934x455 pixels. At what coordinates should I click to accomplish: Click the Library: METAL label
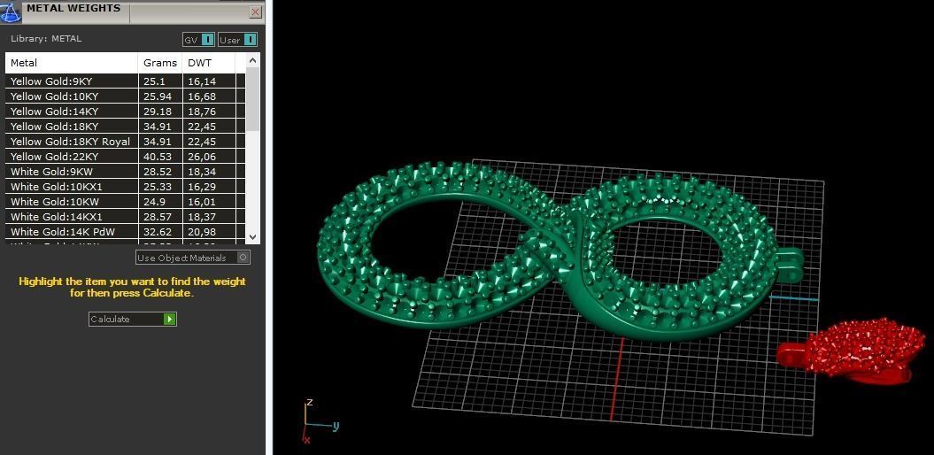click(x=46, y=39)
